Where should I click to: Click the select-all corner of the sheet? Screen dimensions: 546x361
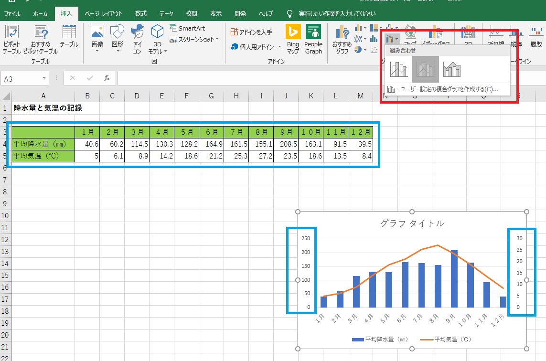(x=6, y=96)
